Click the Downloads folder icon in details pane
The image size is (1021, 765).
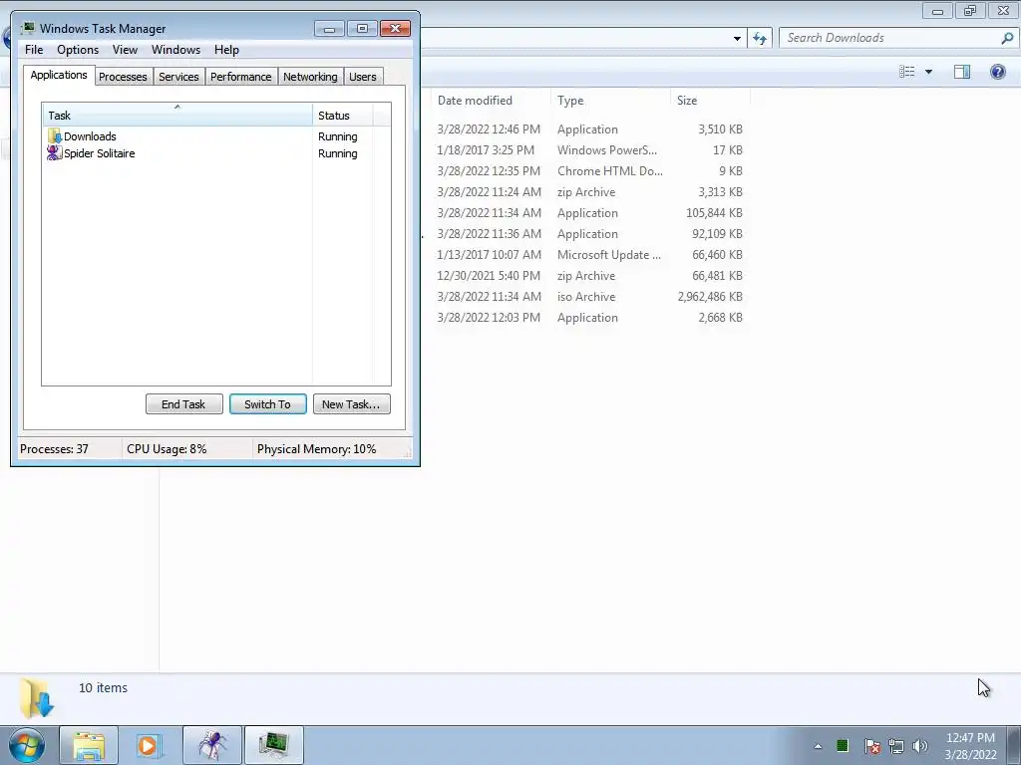click(37, 698)
